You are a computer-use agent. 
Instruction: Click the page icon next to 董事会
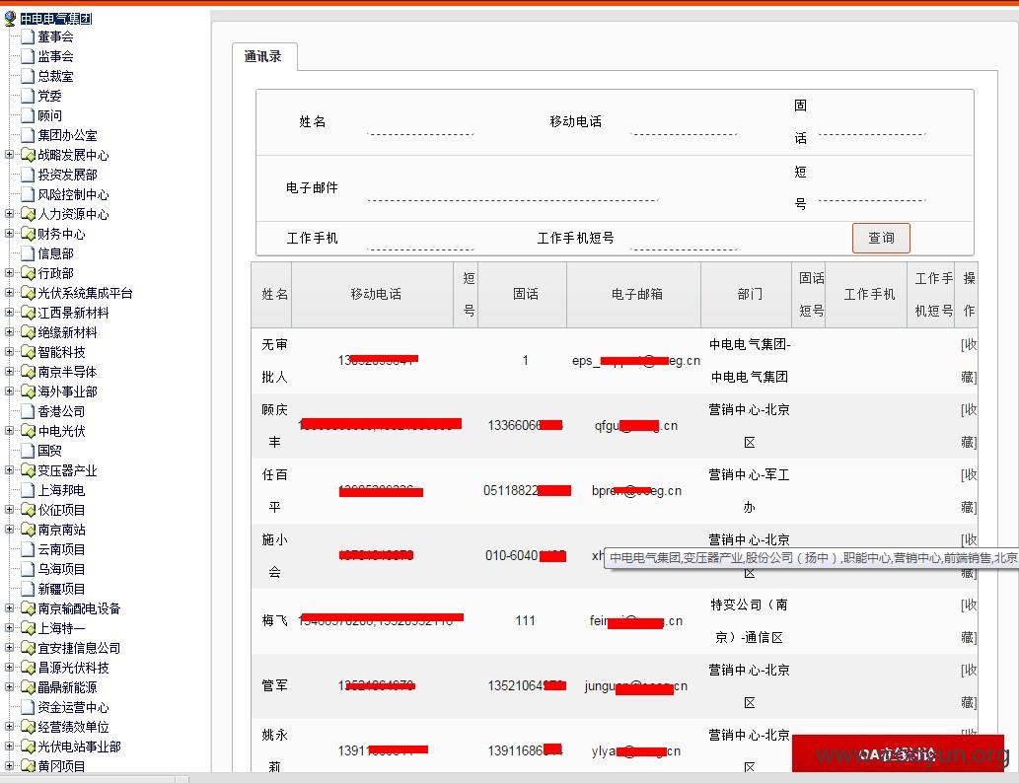coord(28,37)
